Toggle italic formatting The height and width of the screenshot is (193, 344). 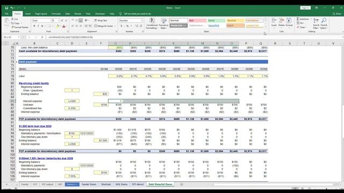coord(38,26)
